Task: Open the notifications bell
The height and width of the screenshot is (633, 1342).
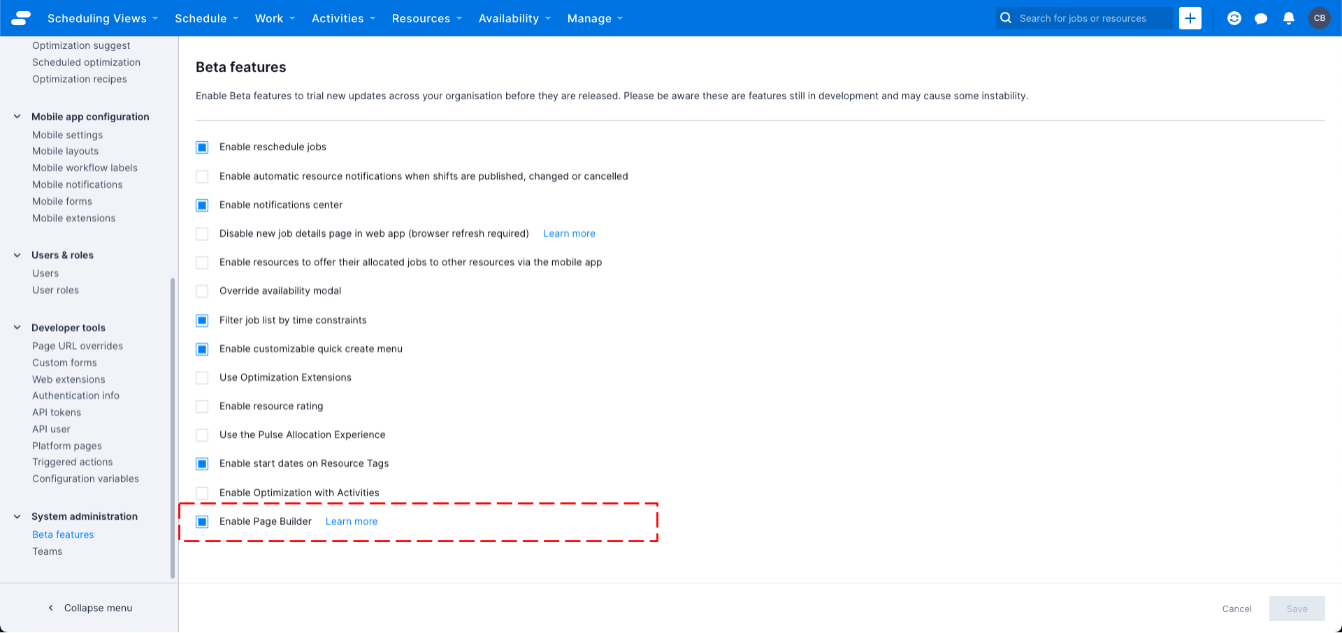Action: (1288, 18)
